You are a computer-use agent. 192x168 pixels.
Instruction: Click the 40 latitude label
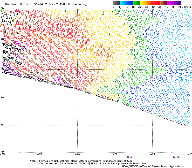pos(2,151)
